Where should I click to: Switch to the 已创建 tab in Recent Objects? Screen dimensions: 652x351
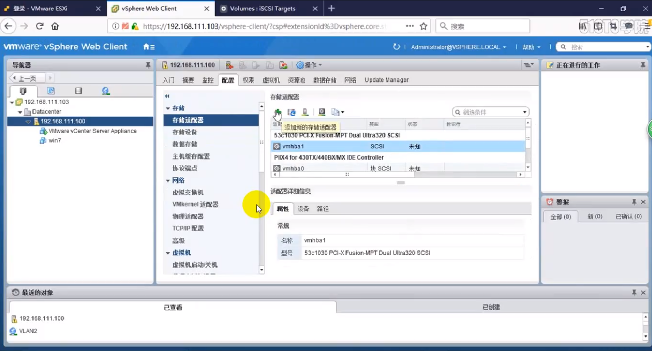coord(491,307)
